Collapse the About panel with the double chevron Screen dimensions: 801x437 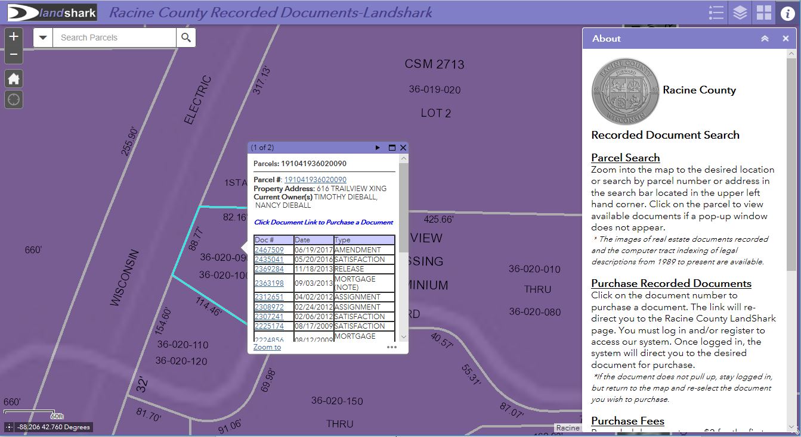(765, 38)
